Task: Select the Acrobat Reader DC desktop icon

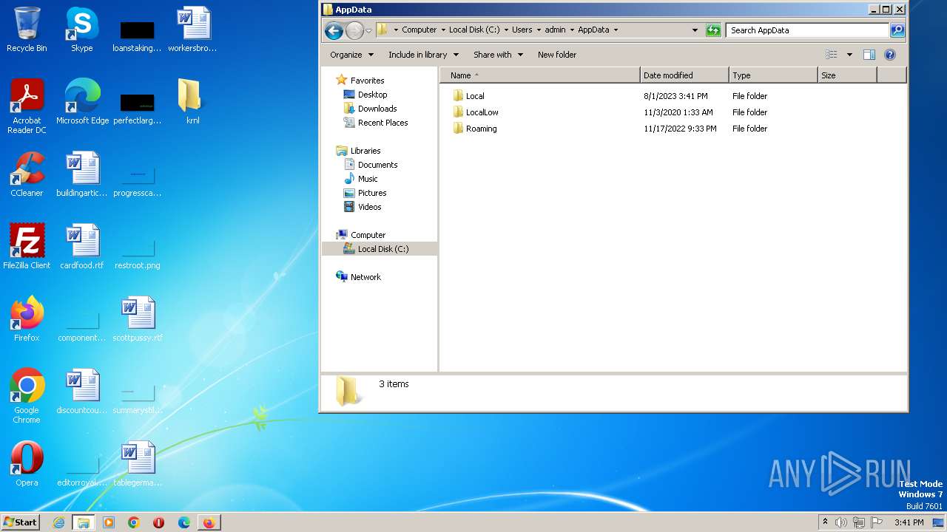Action: tap(27, 106)
